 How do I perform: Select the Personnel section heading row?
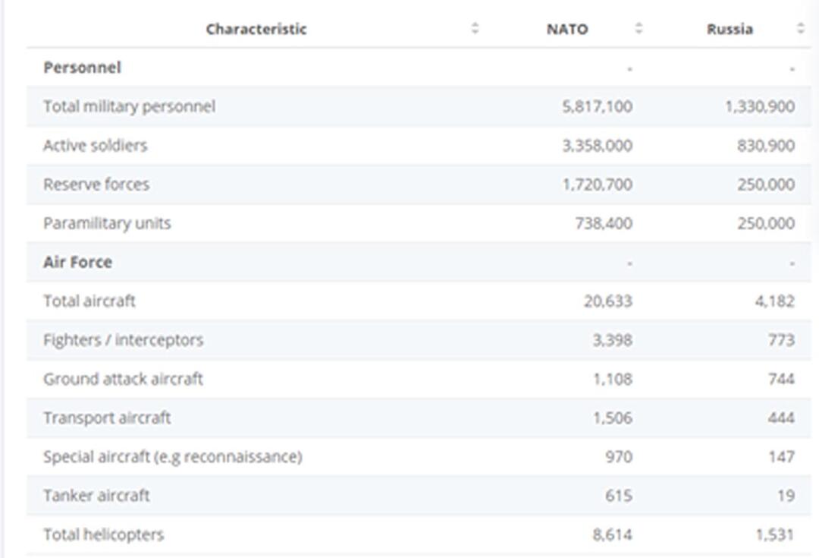coord(82,68)
